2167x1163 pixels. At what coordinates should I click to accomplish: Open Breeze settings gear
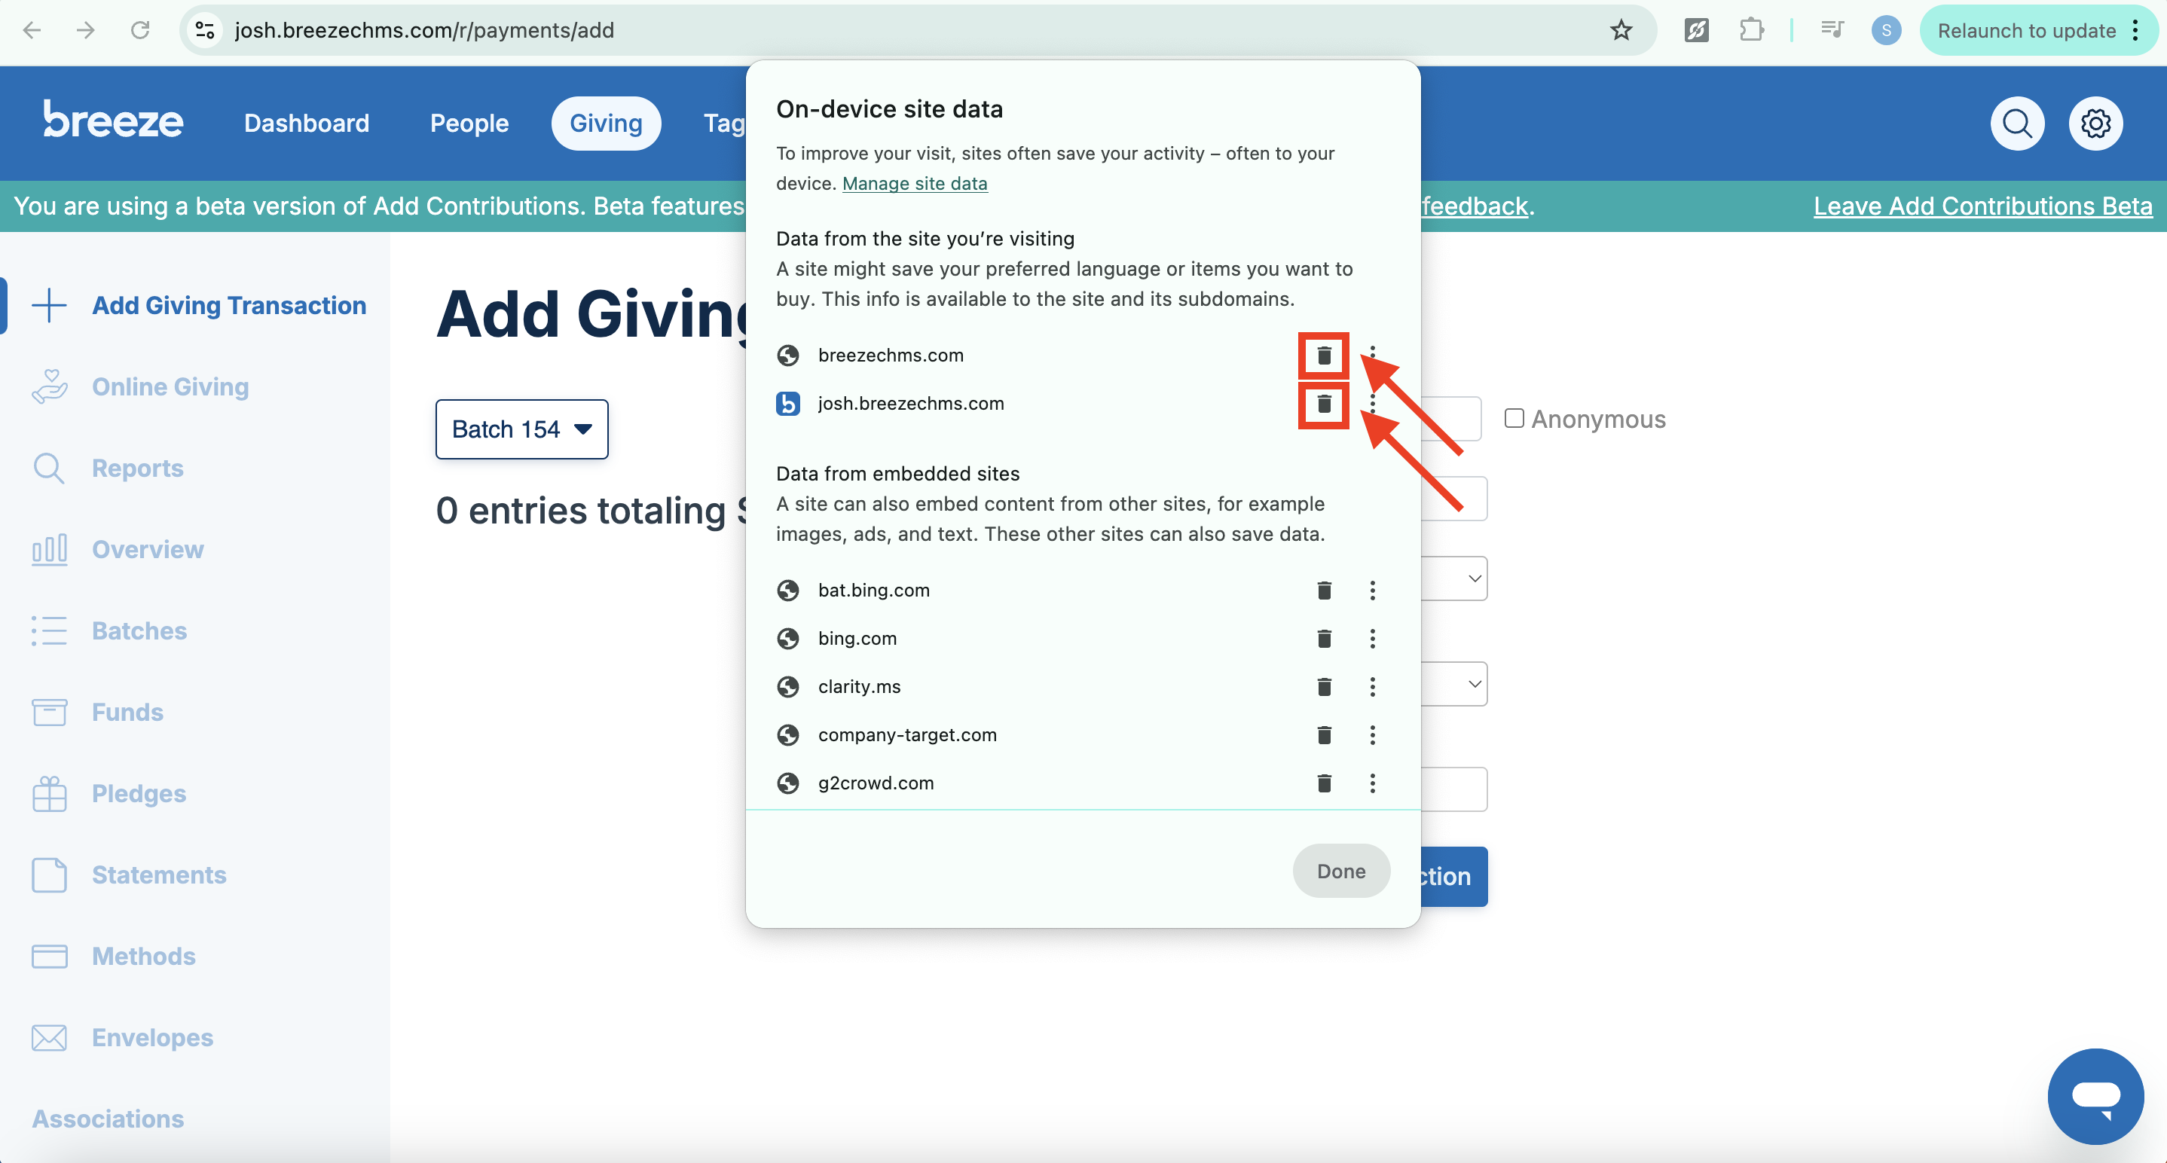pos(2095,124)
